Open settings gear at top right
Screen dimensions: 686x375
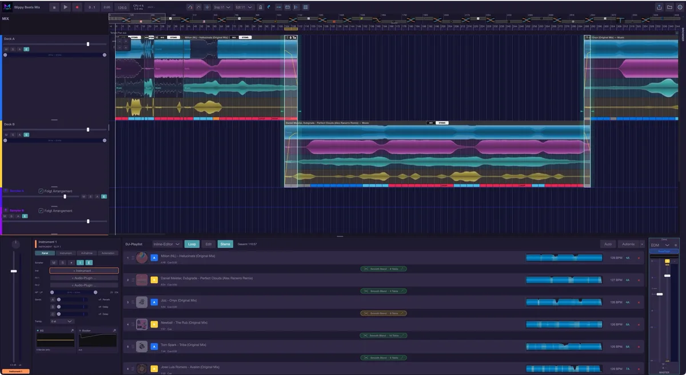pos(680,7)
